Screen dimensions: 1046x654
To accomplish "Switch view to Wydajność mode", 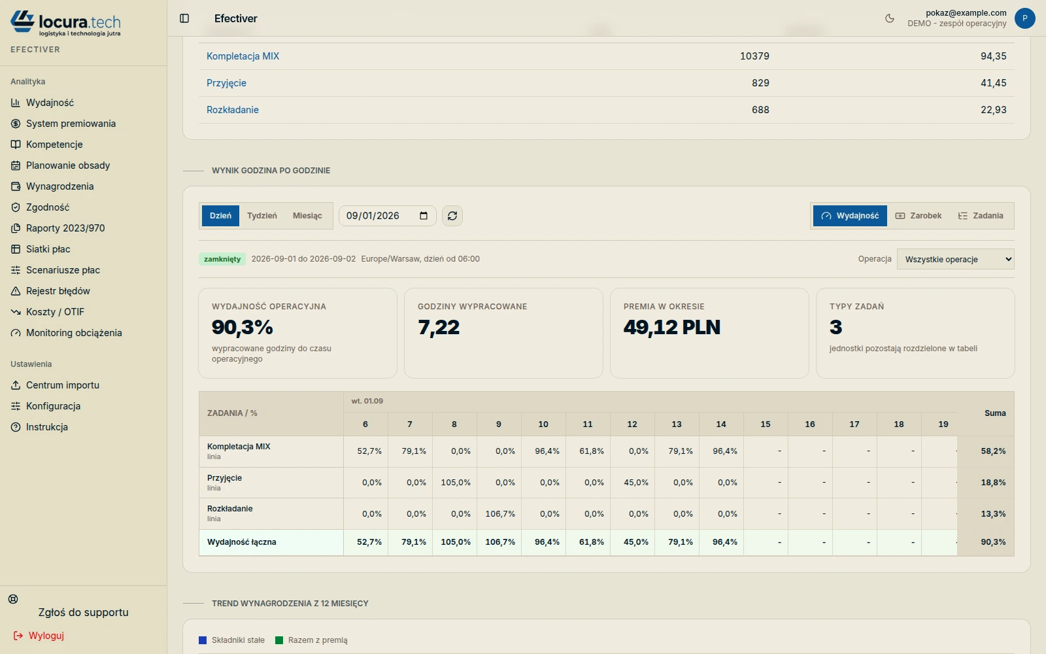I will [x=850, y=216].
